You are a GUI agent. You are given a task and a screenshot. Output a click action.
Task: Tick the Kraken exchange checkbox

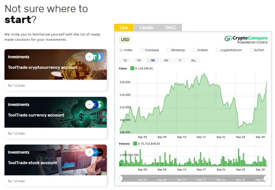pyautogui.click(x=195, y=50)
